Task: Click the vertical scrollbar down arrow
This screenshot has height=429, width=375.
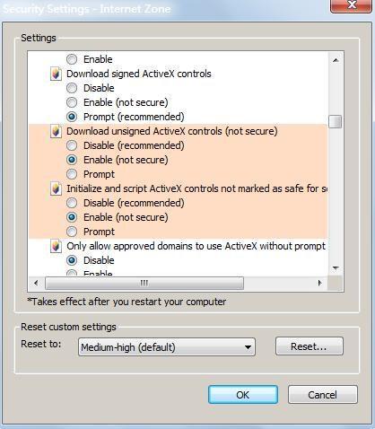Action: click(336, 267)
